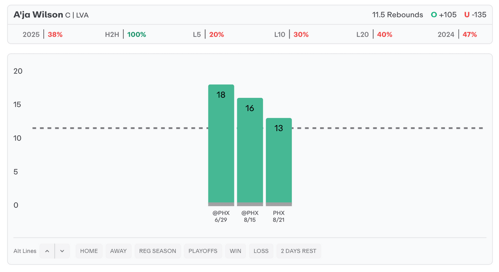This screenshot has width=499, height=272.
Task: Switch to 2025 season stats
Action: [42, 35]
